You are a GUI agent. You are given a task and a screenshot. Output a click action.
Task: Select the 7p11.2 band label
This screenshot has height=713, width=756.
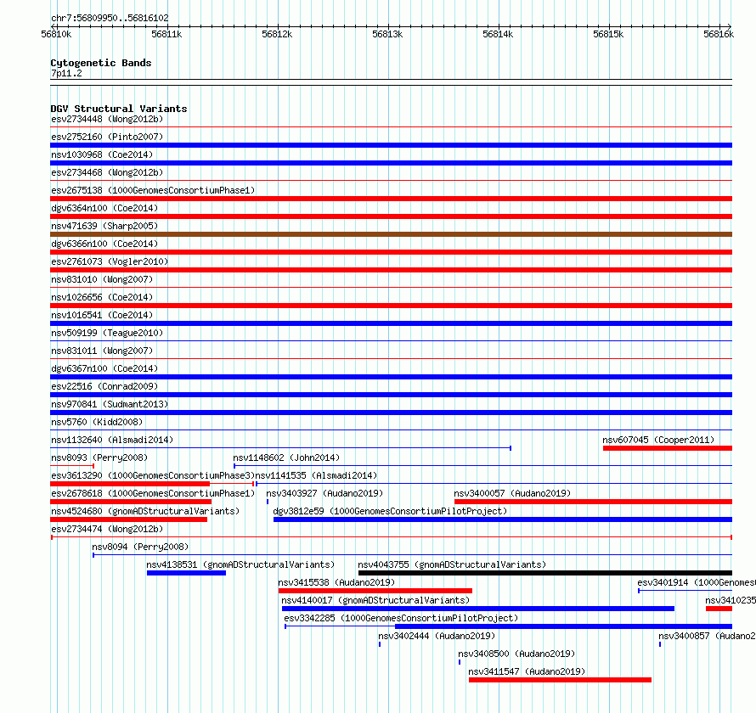(66, 73)
